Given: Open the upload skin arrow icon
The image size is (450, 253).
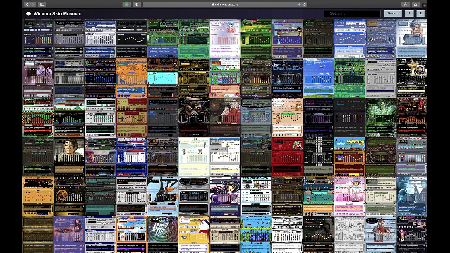Looking at the screenshot, I should point(420,13).
